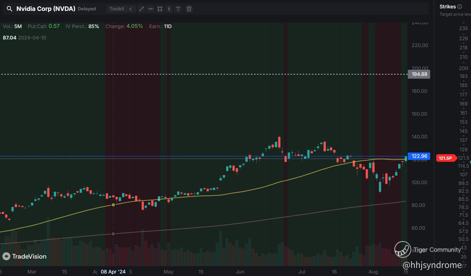The width and height of the screenshot is (471, 276).
Task: Select the 137 strike level
Action: (463, 140)
